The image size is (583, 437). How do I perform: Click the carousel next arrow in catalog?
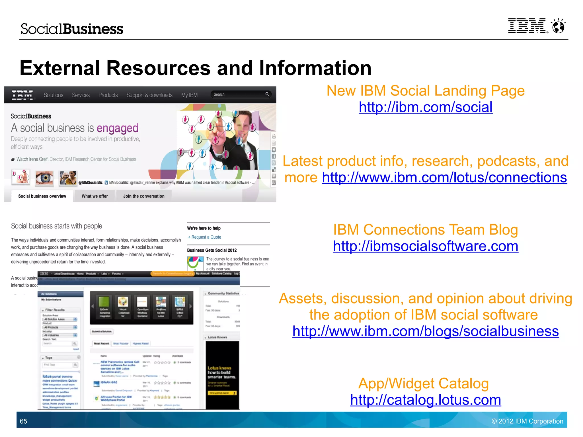click(x=191, y=306)
